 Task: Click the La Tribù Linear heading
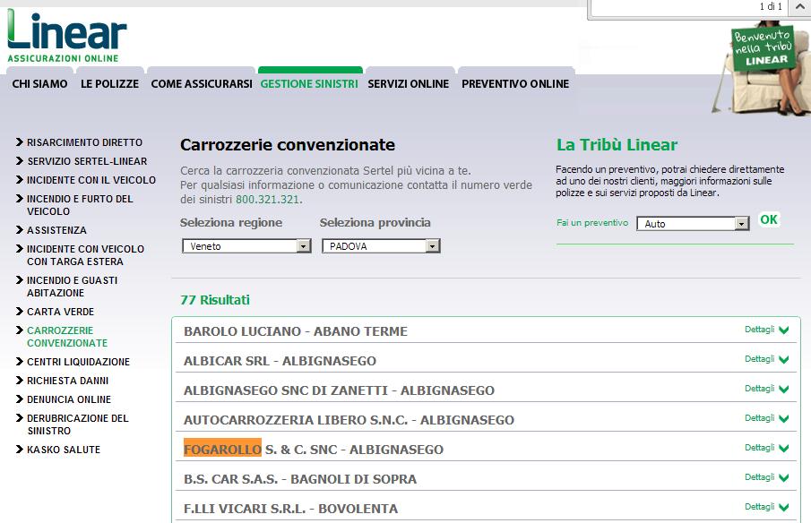tap(617, 145)
